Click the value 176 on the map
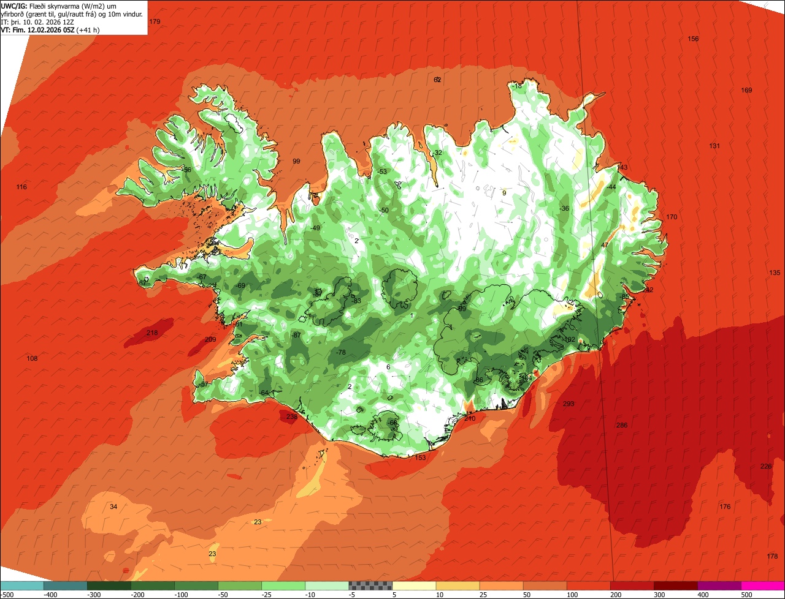Viewport: 785px width, 599px height. click(x=725, y=507)
